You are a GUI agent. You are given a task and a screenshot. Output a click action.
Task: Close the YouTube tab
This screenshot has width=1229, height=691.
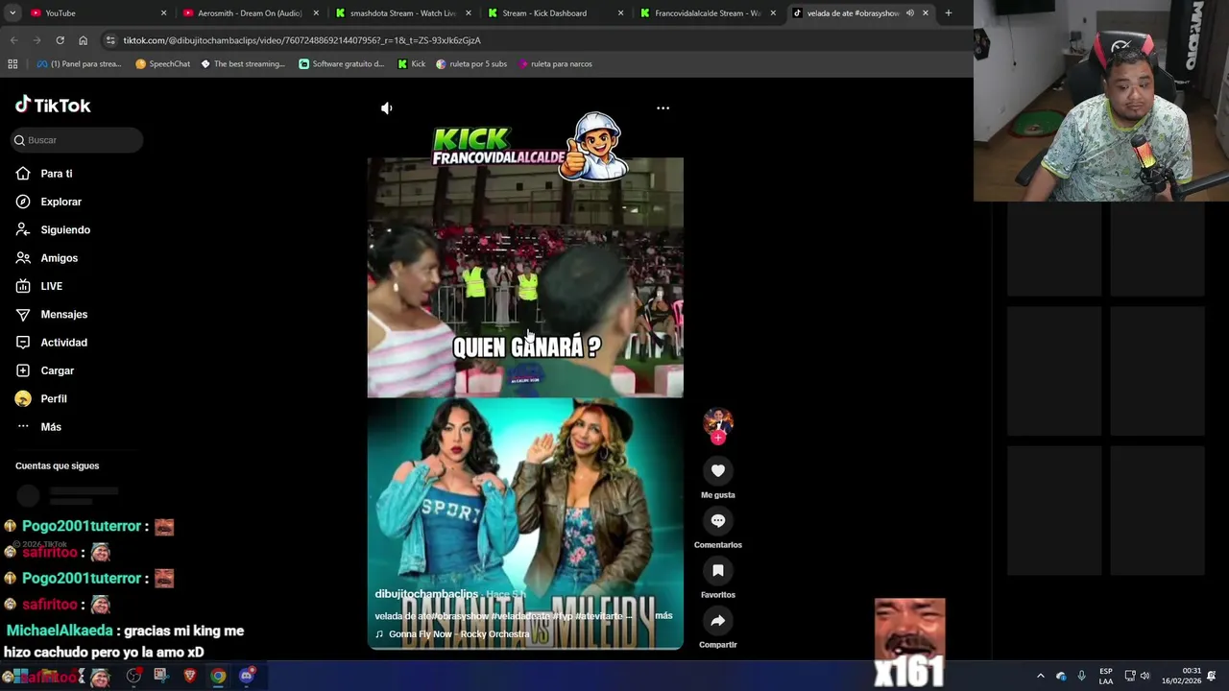tap(163, 13)
